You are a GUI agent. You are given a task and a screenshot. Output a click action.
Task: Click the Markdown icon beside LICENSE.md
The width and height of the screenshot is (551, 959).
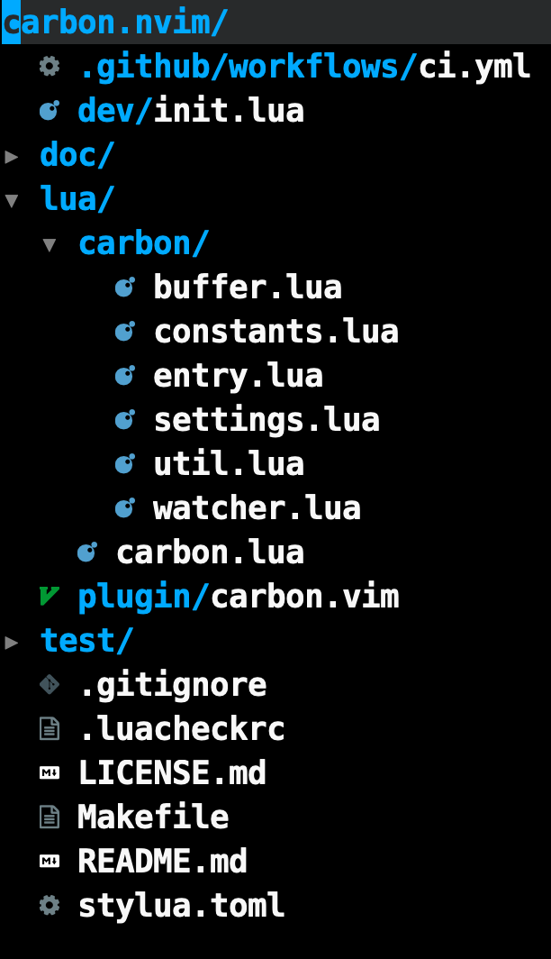(51, 772)
